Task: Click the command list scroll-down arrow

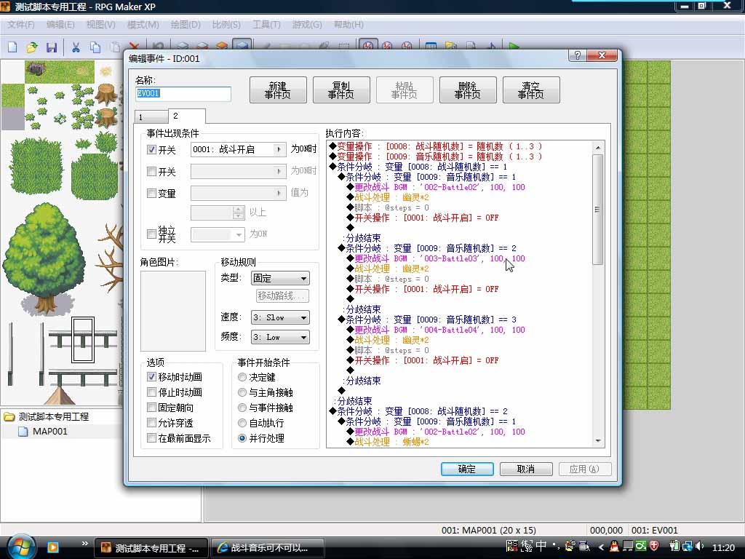Action: (598, 442)
